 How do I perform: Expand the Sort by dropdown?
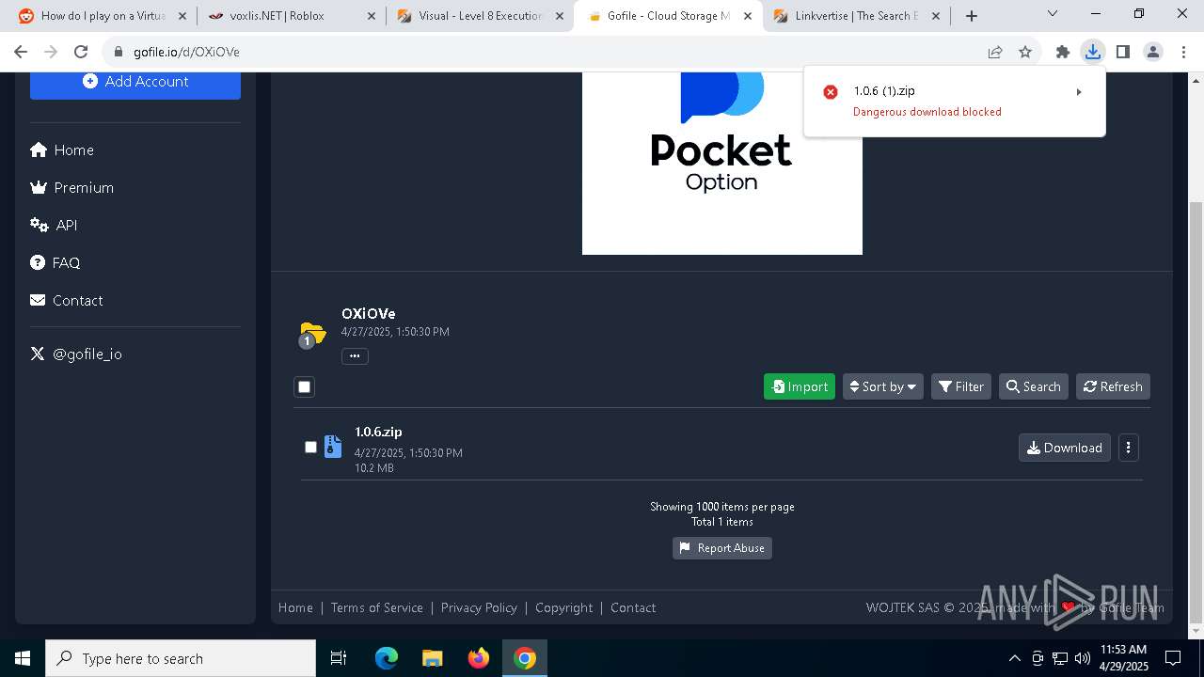[x=883, y=386]
